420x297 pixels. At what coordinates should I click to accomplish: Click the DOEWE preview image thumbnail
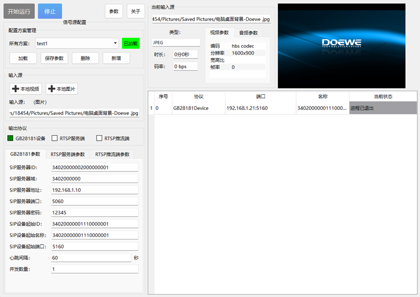341,46
